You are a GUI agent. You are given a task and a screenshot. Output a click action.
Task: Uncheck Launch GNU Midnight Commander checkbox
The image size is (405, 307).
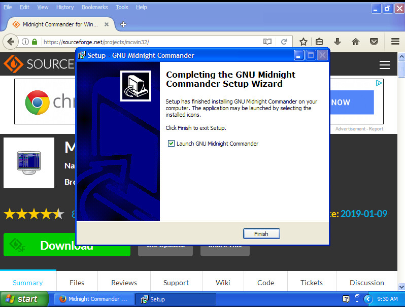pyautogui.click(x=171, y=143)
